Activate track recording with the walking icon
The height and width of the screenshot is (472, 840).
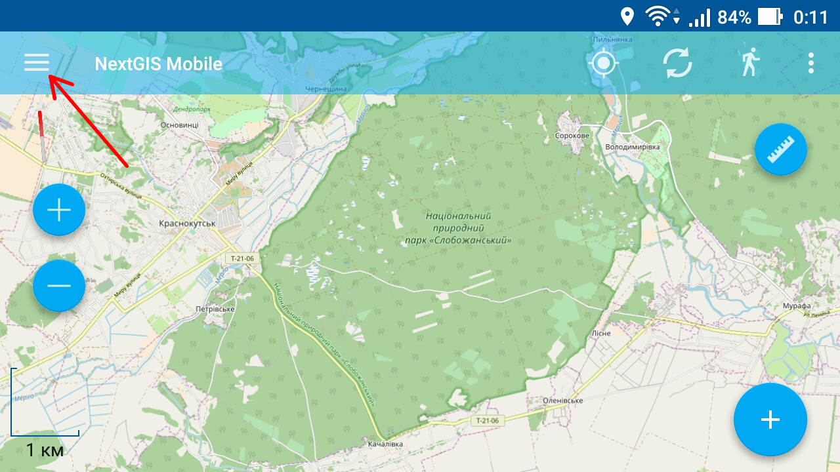click(749, 63)
